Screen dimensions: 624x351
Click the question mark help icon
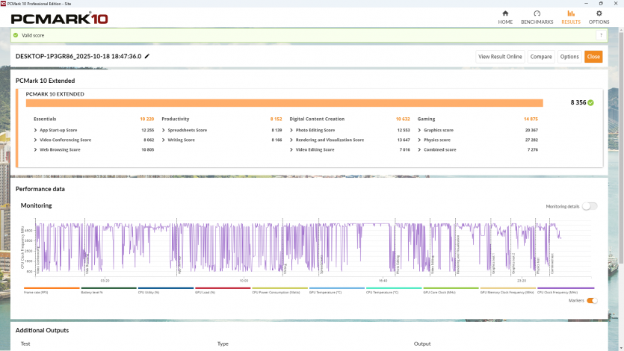[x=600, y=35]
